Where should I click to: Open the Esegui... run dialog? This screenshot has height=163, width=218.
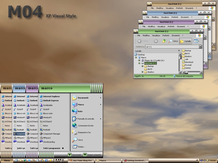[79, 146]
